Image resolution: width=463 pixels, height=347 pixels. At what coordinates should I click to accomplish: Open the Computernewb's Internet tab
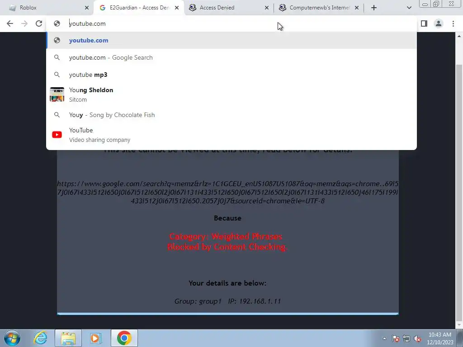coord(319,8)
